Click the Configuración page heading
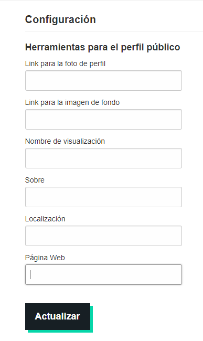Screen dimensions: 203x341 60,19
